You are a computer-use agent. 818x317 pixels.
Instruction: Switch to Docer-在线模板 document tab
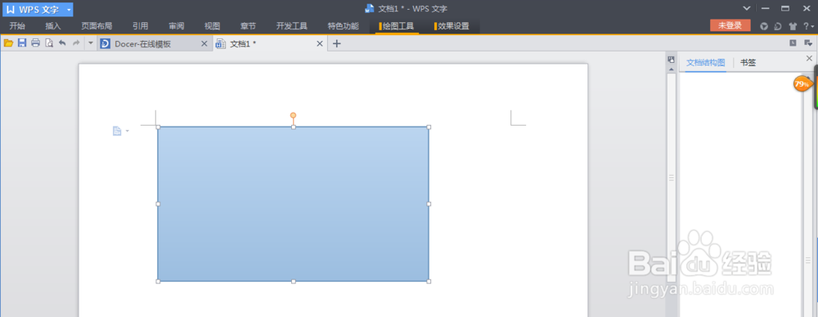click(x=143, y=44)
